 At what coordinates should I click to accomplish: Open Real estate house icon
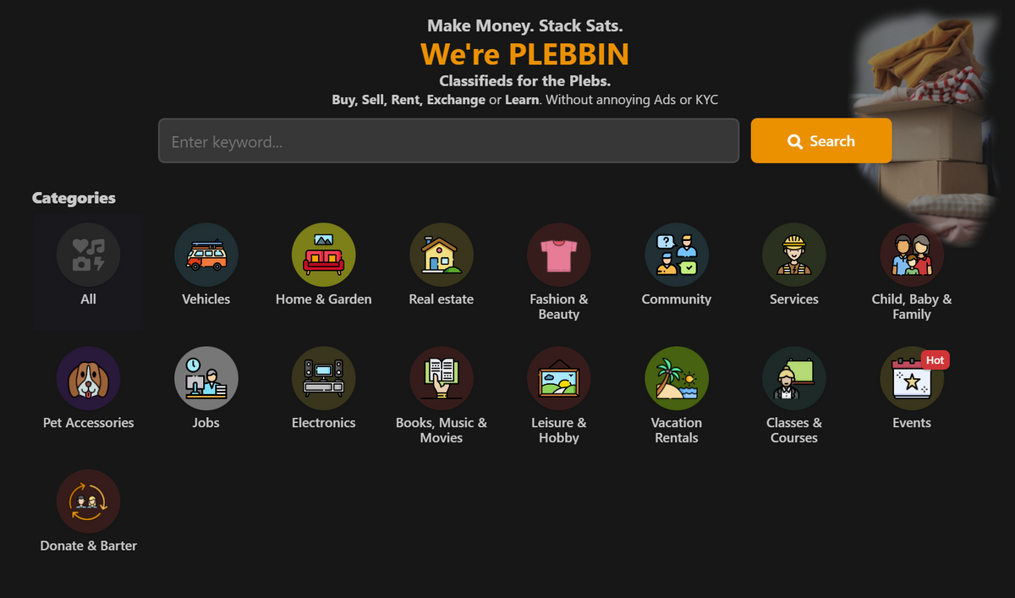click(441, 255)
